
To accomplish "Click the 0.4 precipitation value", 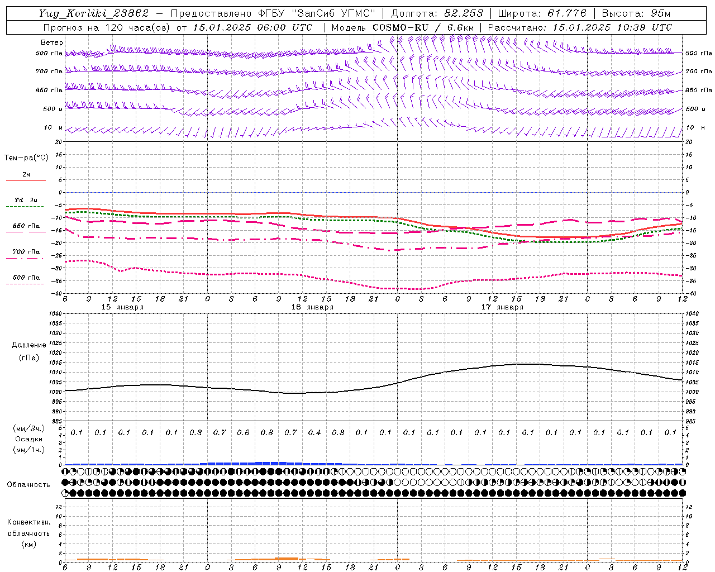I will (x=314, y=433).
